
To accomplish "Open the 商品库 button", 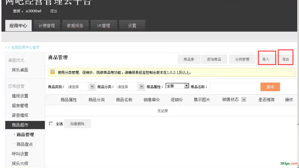I will tap(189, 59).
